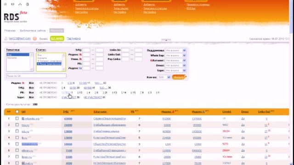This screenshot has width=294, height=165.
Task: Click the Тематика list scrollbar
Action: point(32,62)
